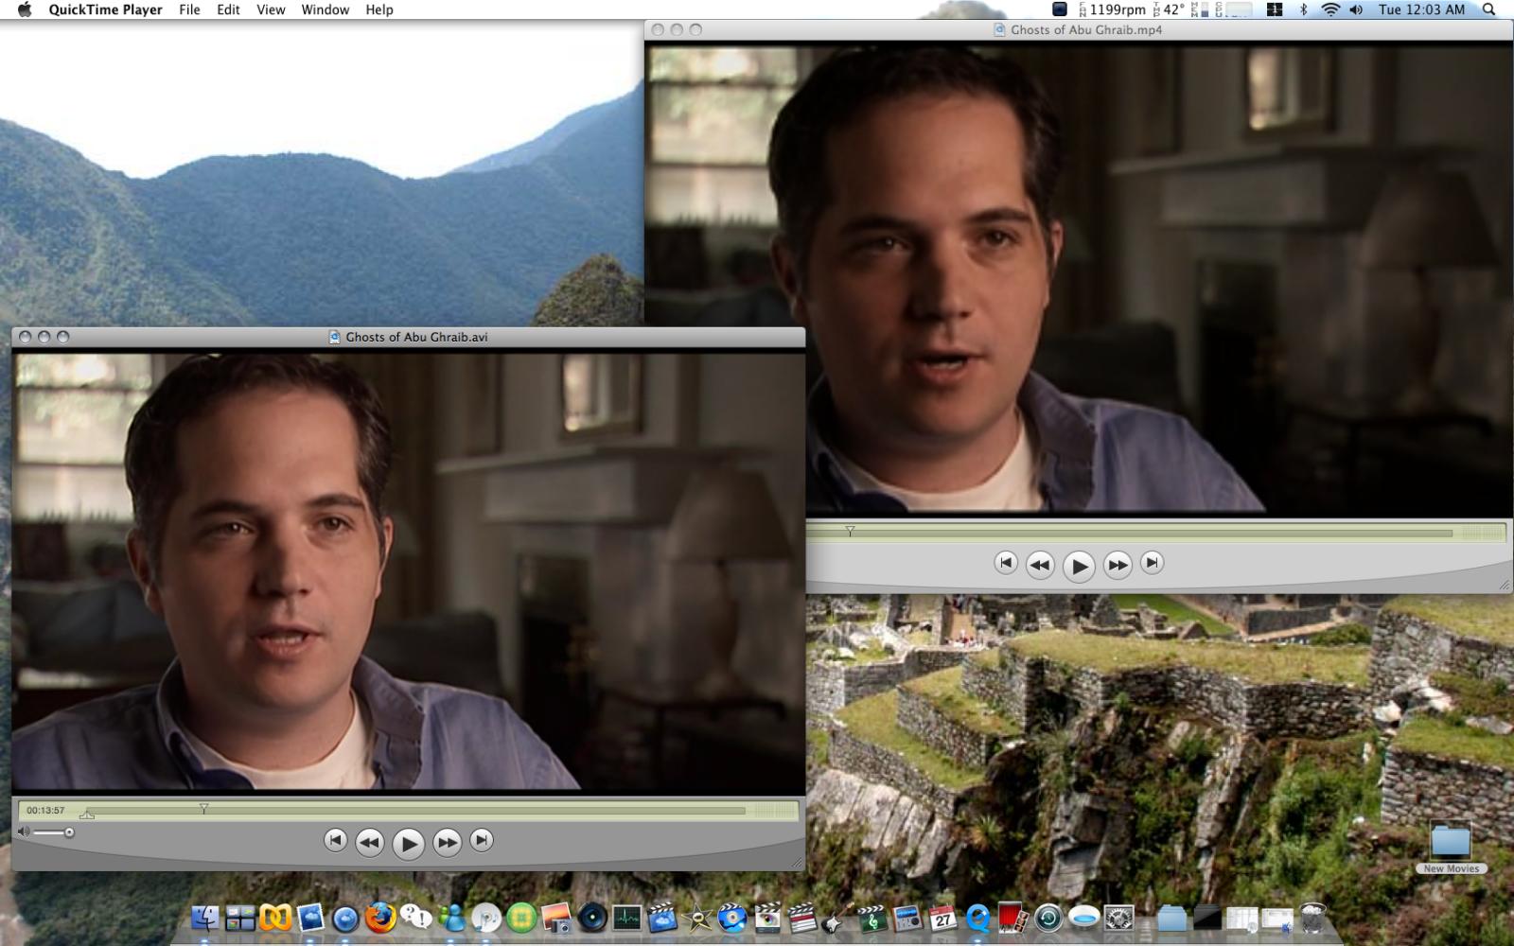Open iPhoto in the Dock
This screenshot has height=946, width=1514.
[556, 917]
